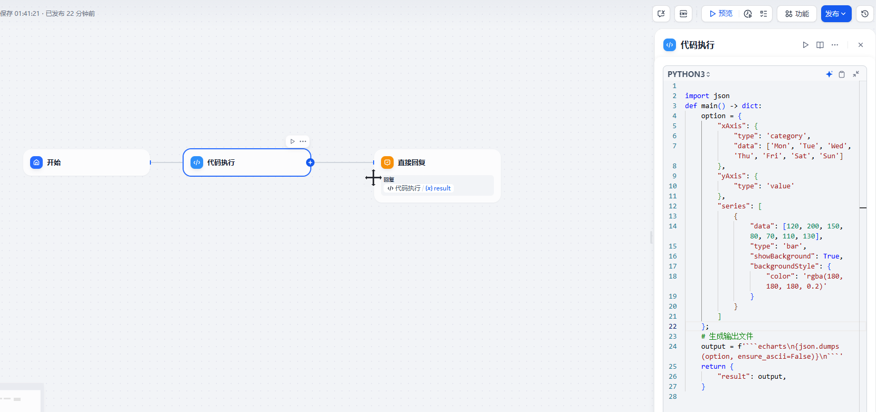Run this step from the 代码执行 panel header
This screenshot has width=876, height=412.
tap(805, 45)
